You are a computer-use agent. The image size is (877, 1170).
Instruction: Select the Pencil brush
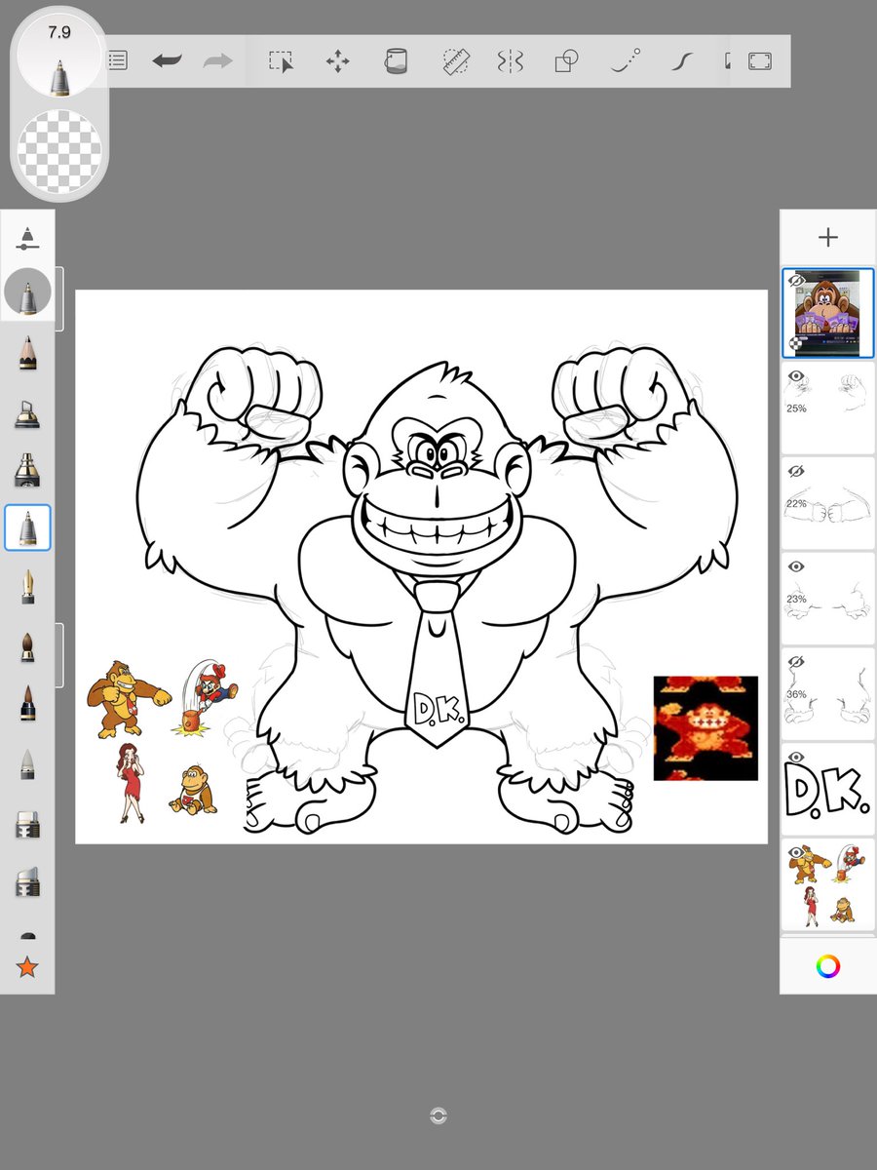point(27,352)
